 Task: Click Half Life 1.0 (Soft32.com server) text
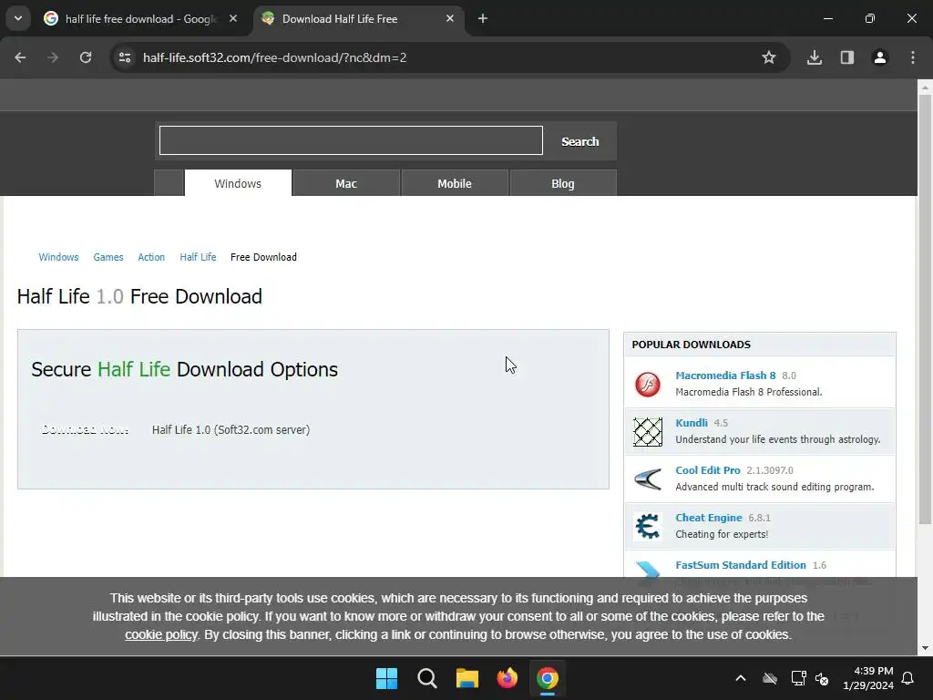(231, 430)
